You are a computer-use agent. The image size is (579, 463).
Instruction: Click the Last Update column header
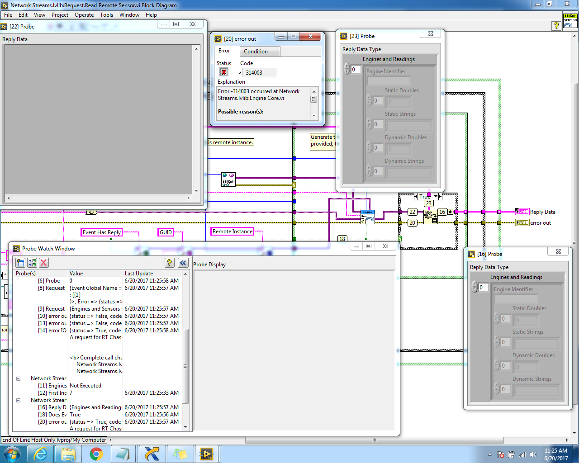tap(152, 274)
